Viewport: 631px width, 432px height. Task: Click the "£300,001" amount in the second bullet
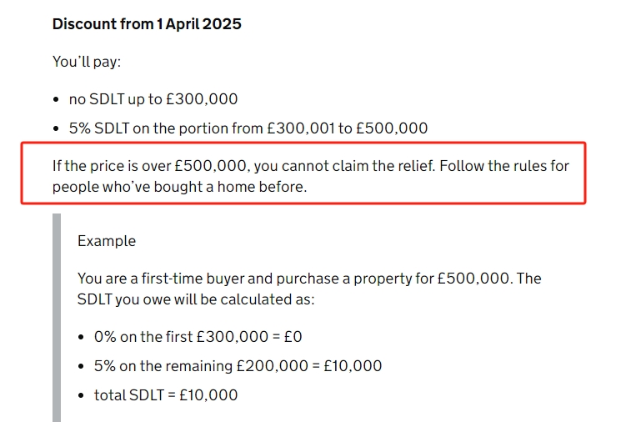coord(301,128)
